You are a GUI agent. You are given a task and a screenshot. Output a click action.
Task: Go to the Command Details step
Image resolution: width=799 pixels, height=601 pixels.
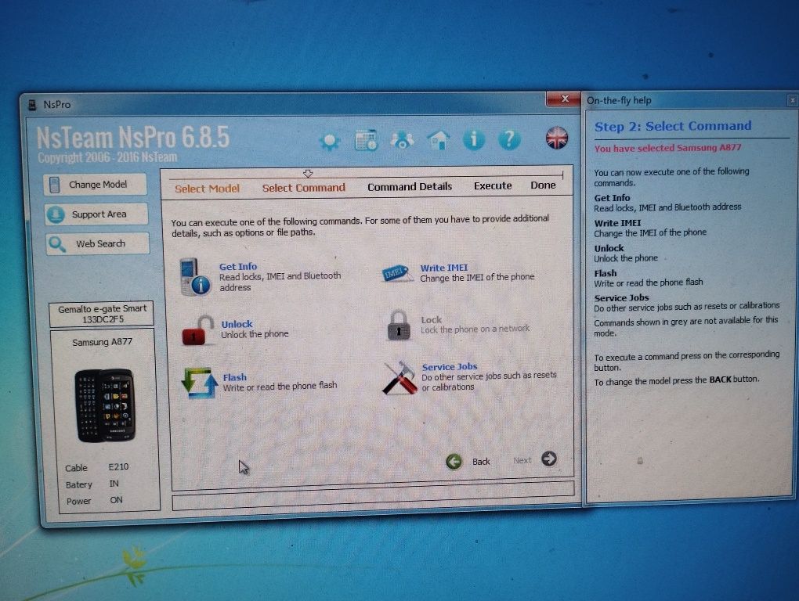[410, 187]
